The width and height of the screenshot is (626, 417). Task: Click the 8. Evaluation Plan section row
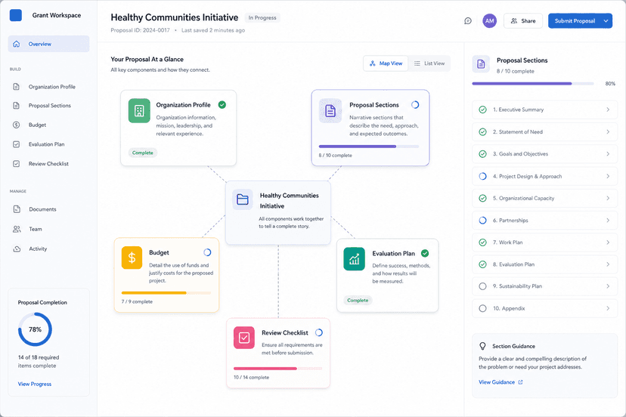(544, 264)
